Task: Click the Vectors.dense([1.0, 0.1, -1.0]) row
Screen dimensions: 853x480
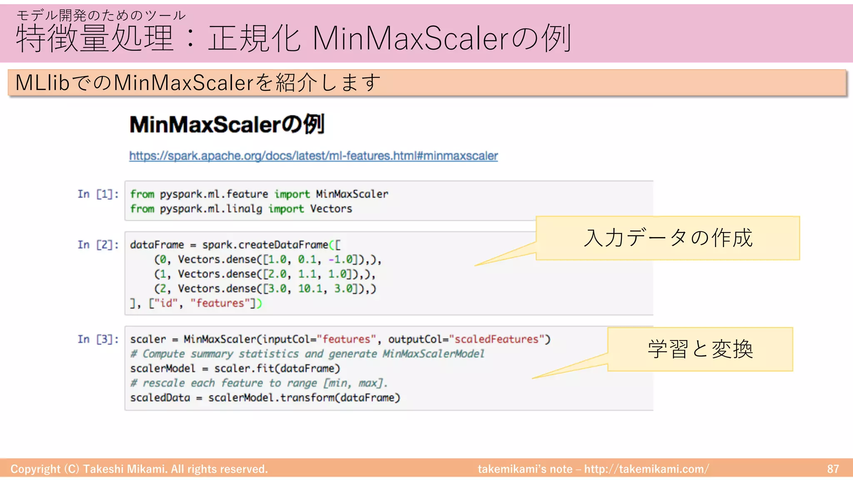Action: 268,260
